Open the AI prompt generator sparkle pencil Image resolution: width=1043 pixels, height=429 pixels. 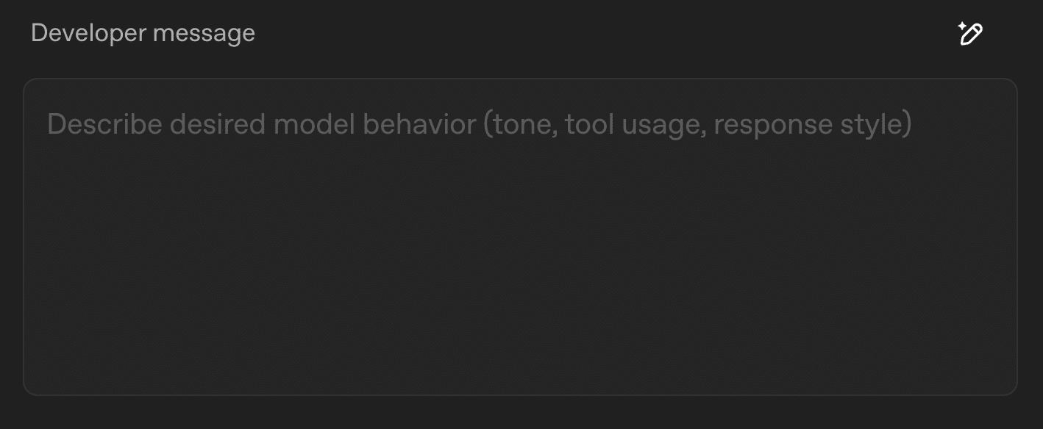coord(970,34)
